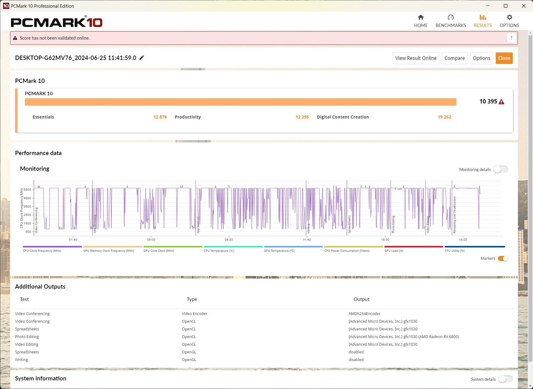Image resolution: width=533 pixels, height=389 pixels.
Task: Toggle CPU Clock Frequency legend swatch
Action: point(52,247)
